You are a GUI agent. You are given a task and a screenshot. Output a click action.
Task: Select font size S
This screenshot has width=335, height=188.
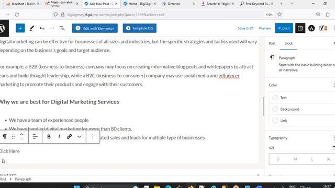point(278,159)
